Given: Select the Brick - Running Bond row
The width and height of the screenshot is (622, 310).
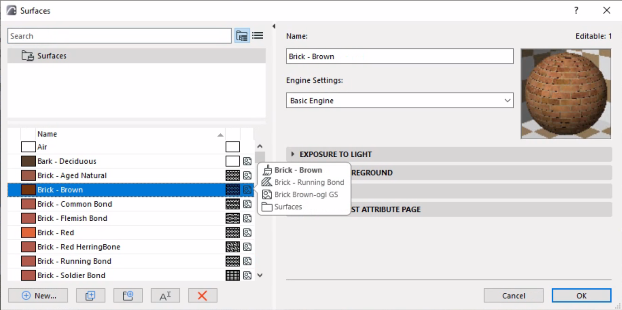Looking at the screenshot, I should pyautogui.click(x=130, y=261).
